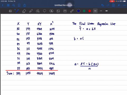Viewport: 127px width, 95px height.
Task: Choose the dark blue pen color
Action: coord(79,11)
